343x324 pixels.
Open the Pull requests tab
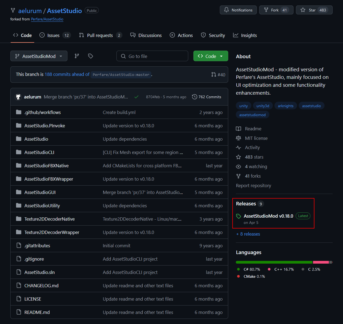pyautogui.click(x=100, y=35)
